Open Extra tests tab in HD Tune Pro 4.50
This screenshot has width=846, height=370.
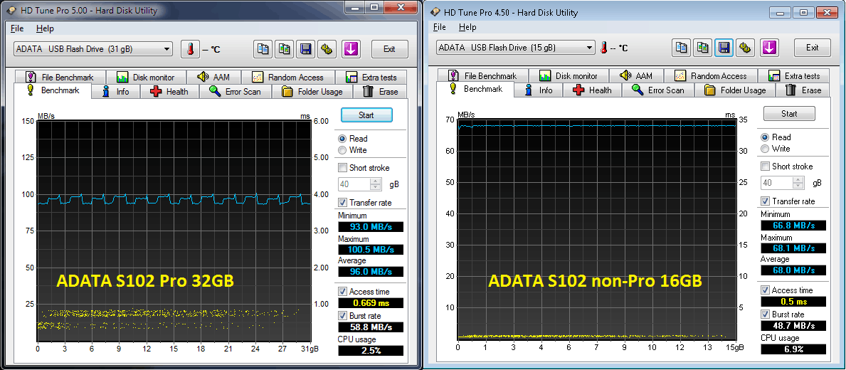(x=794, y=76)
